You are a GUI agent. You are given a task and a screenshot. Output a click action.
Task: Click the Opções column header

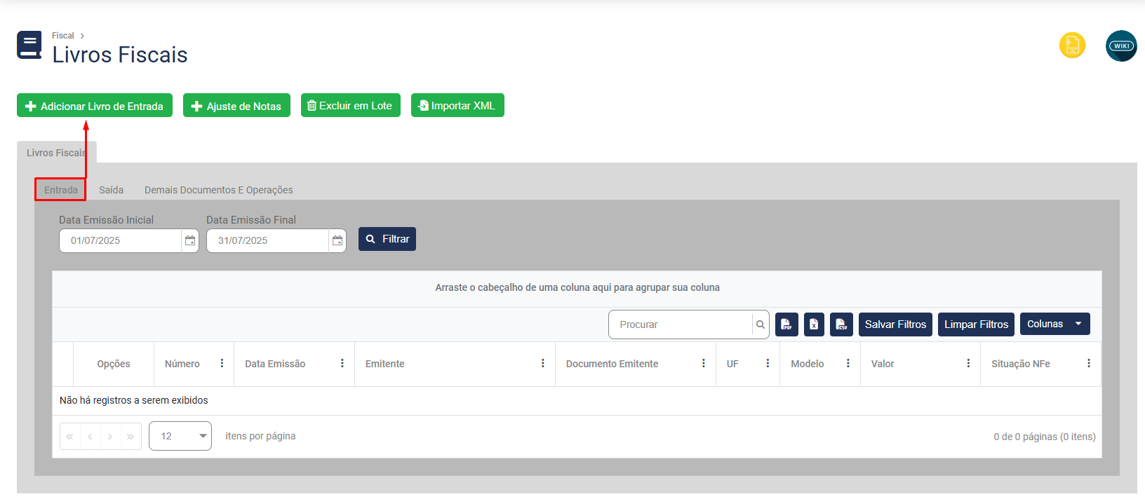point(114,364)
